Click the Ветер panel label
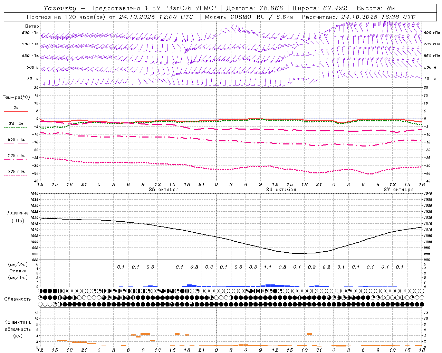The height and width of the screenshot is (353, 442). tap(32, 26)
